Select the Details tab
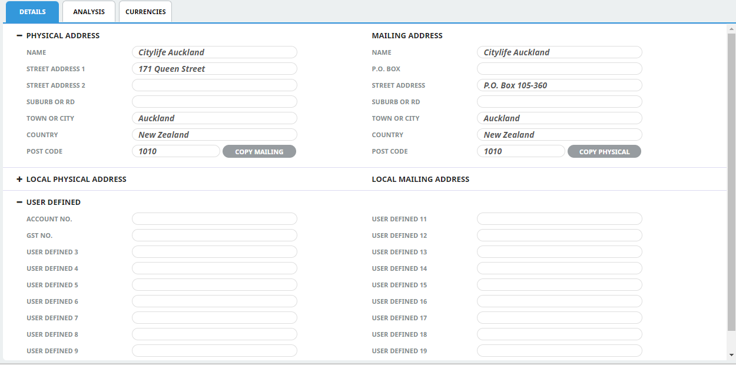Viewport: 736px width, 365px height. pos(32,12)
